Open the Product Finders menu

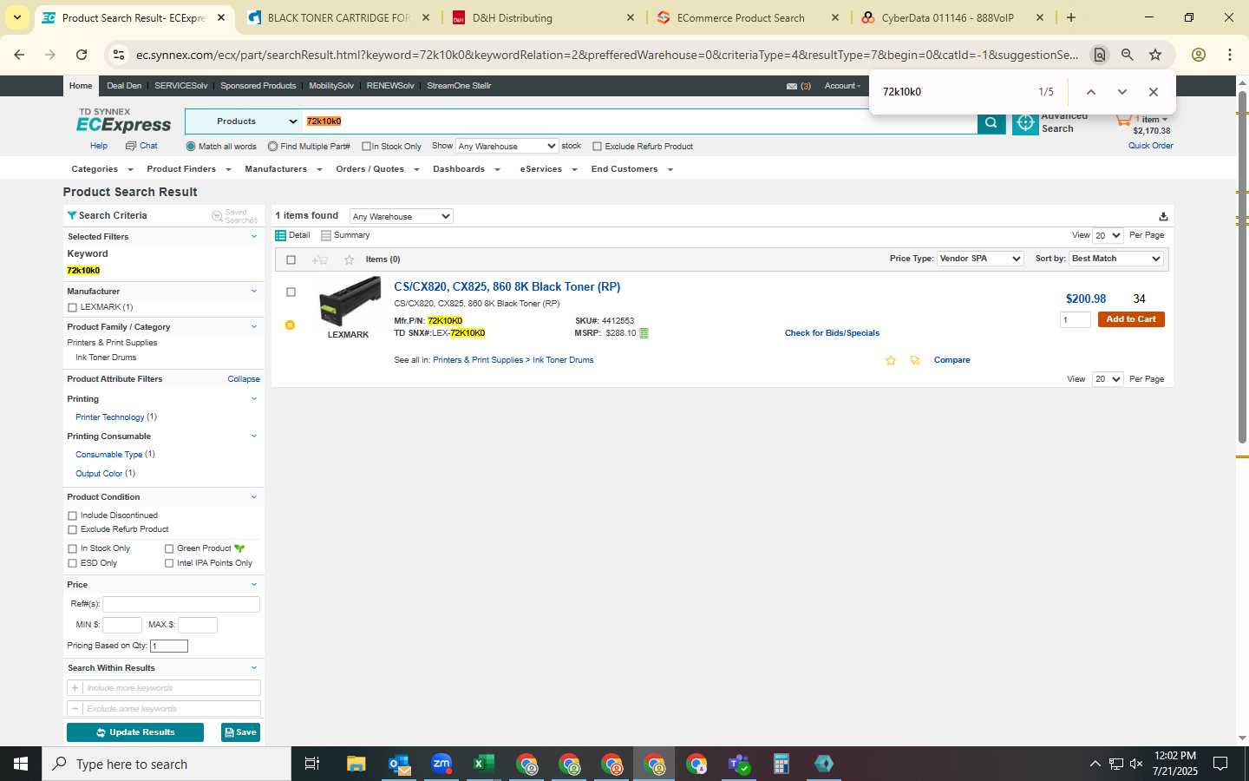click(188, 169)
